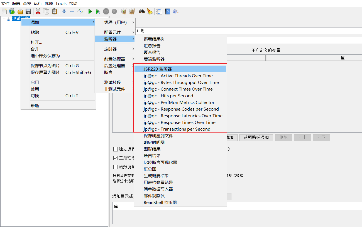This screenshot has width=362, height=227.
Task: Open the Tools menu in menu bar
Action: click(61, 3)
